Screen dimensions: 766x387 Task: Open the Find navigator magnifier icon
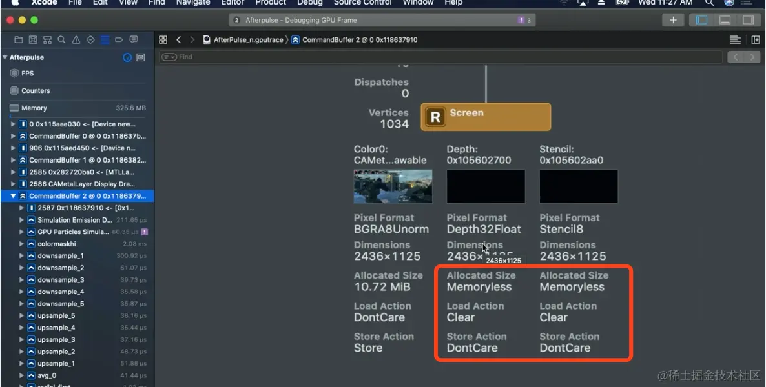pyautogui.click(x=61, y=40)
